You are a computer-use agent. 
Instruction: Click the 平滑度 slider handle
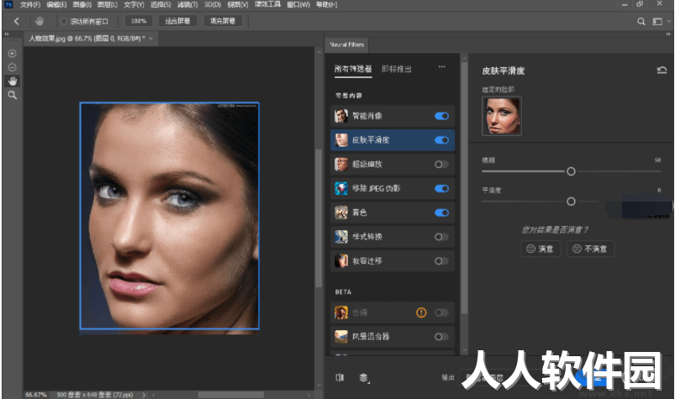571,202
